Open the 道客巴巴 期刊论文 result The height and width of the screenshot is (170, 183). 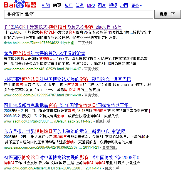(x=68, y=79)
